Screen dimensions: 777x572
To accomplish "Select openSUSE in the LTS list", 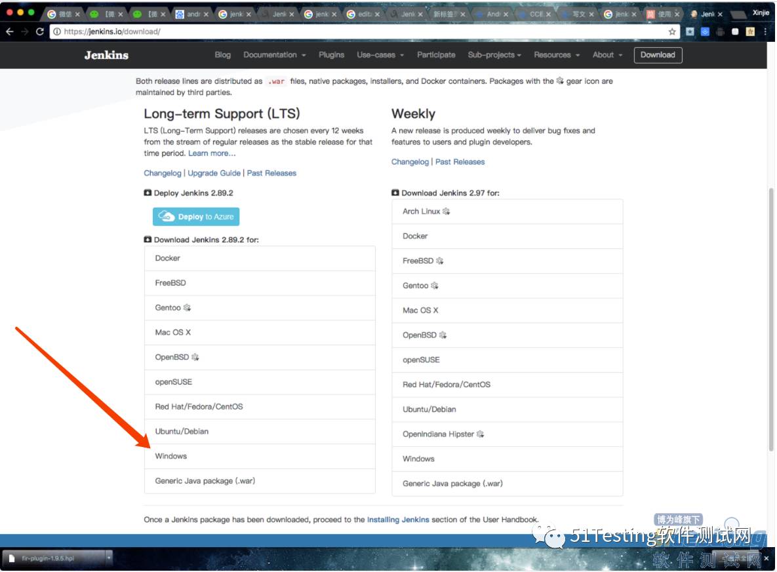I will tap(260, 382).
